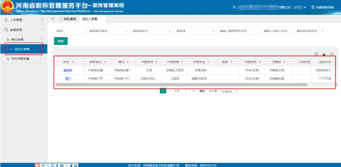Select page 1 in pagination
Screen dimensions: 341x167
click(163, 91)
